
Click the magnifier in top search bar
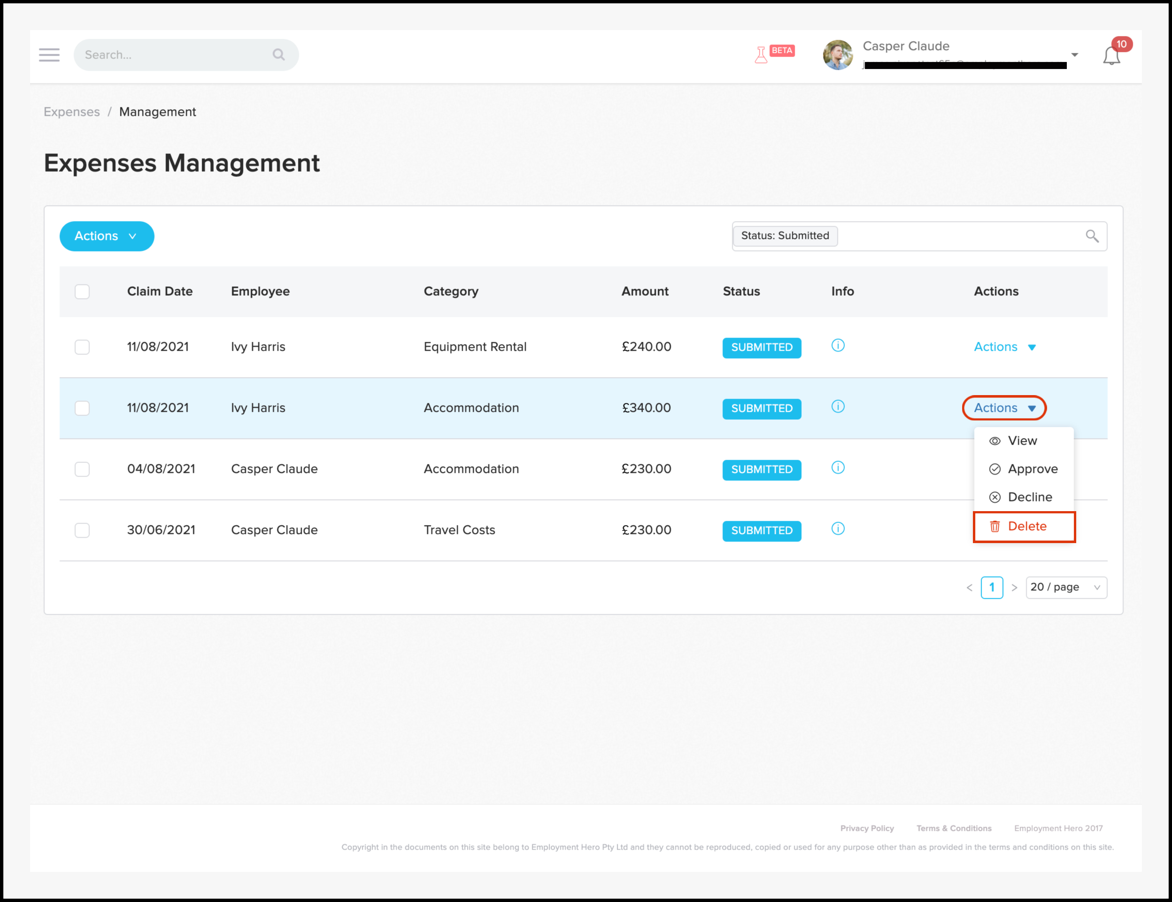tap(278, 55)
